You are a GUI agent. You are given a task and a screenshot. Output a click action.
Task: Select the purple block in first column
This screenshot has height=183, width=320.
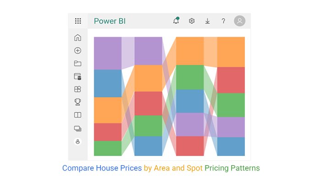[107, 53]
